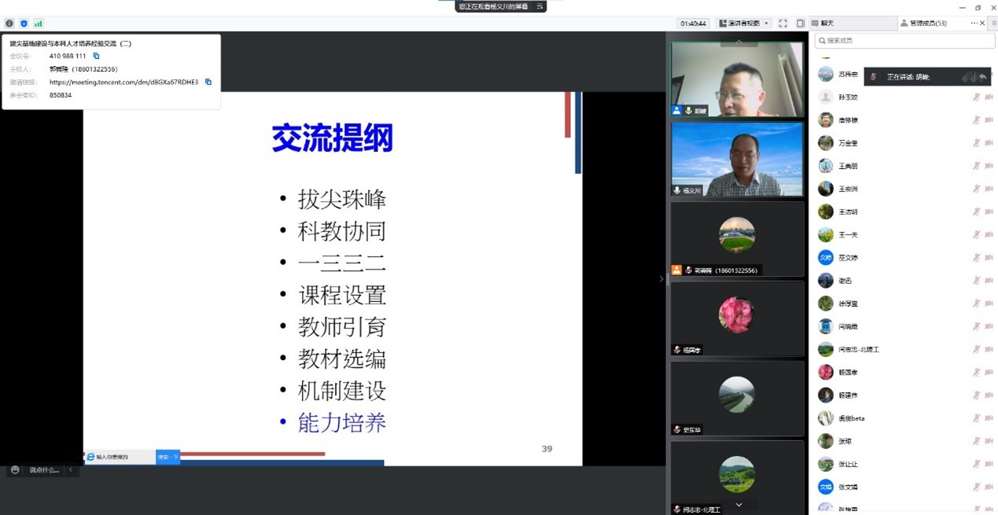Click the emoji icon in the chat bar

[15, 469]
